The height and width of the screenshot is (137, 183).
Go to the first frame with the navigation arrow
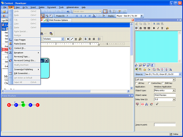[x=77, y=16]
